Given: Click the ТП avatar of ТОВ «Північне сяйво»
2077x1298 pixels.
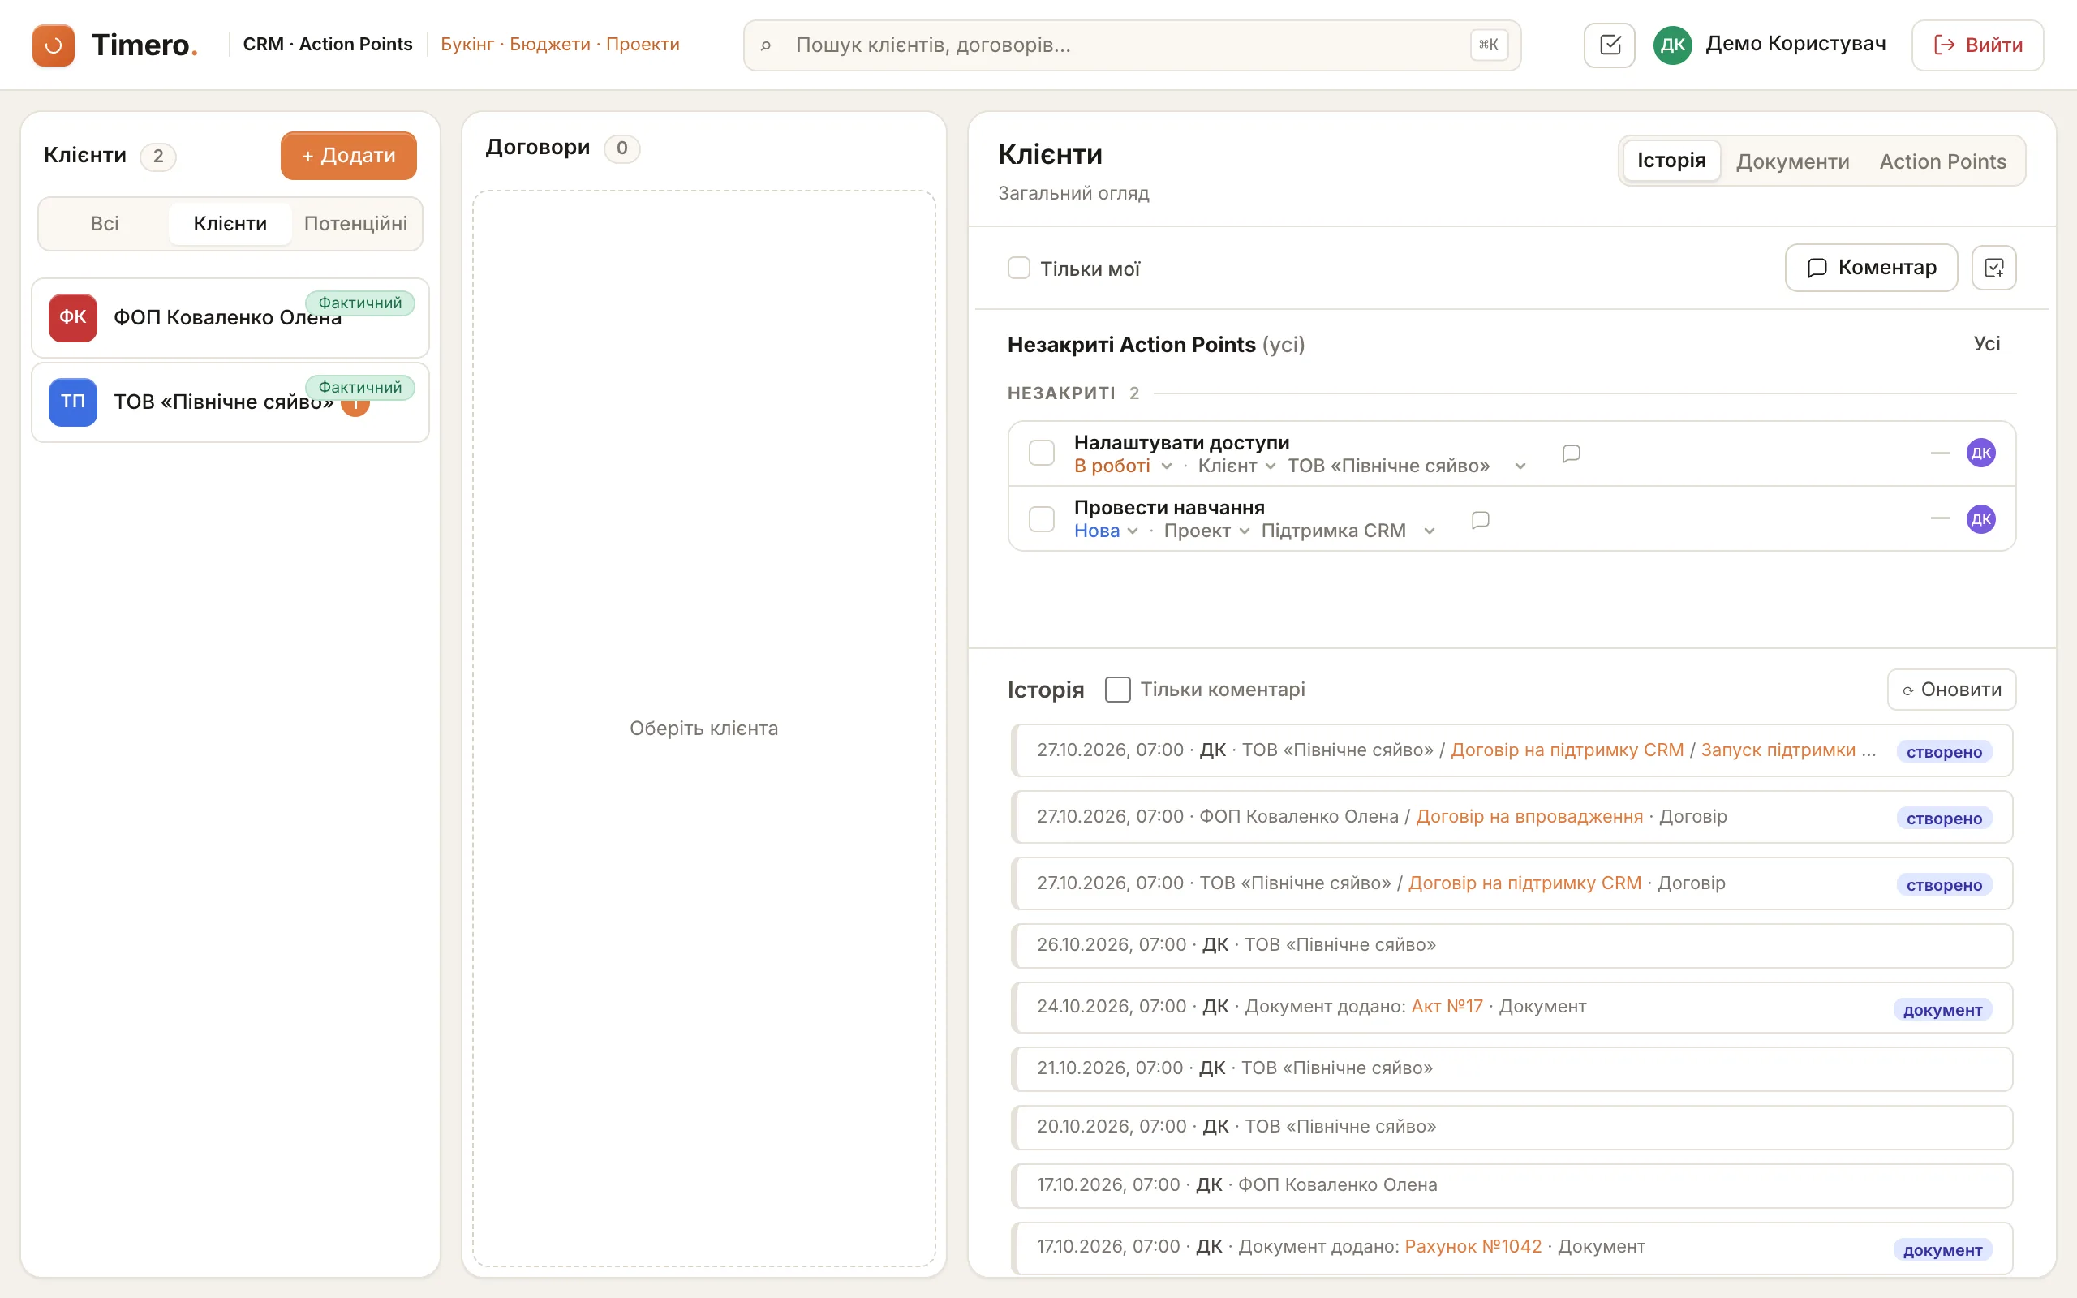Looking at the screenshot, I should point(73,402).
